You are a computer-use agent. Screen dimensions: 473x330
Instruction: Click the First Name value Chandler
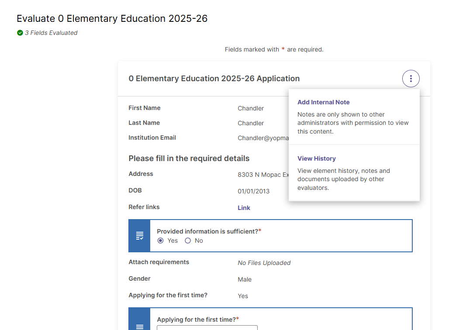tap(251, 108)
